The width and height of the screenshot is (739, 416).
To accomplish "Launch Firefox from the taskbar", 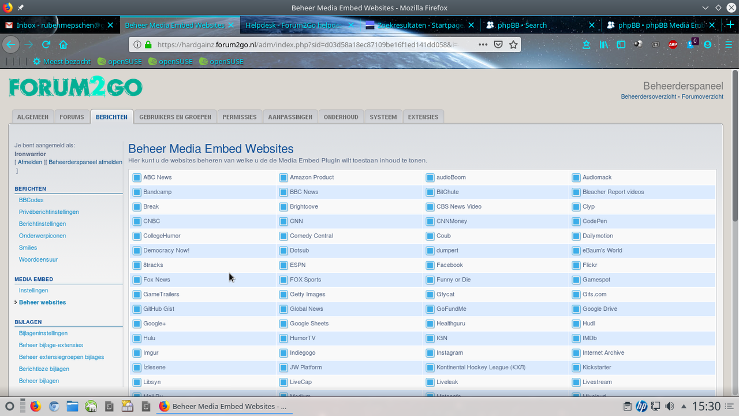I will 35,406.
